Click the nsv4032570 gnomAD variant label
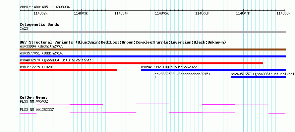Image resolution: width=295 pixels, height=132 pixels. (57, 60)
